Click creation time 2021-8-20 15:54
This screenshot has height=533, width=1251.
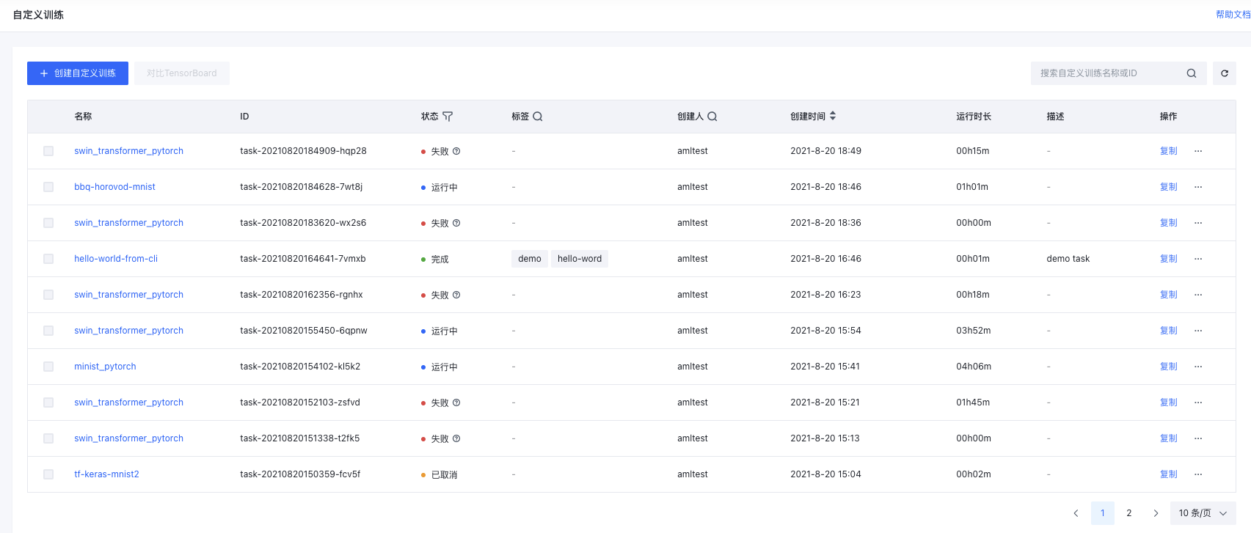point(825,331)
